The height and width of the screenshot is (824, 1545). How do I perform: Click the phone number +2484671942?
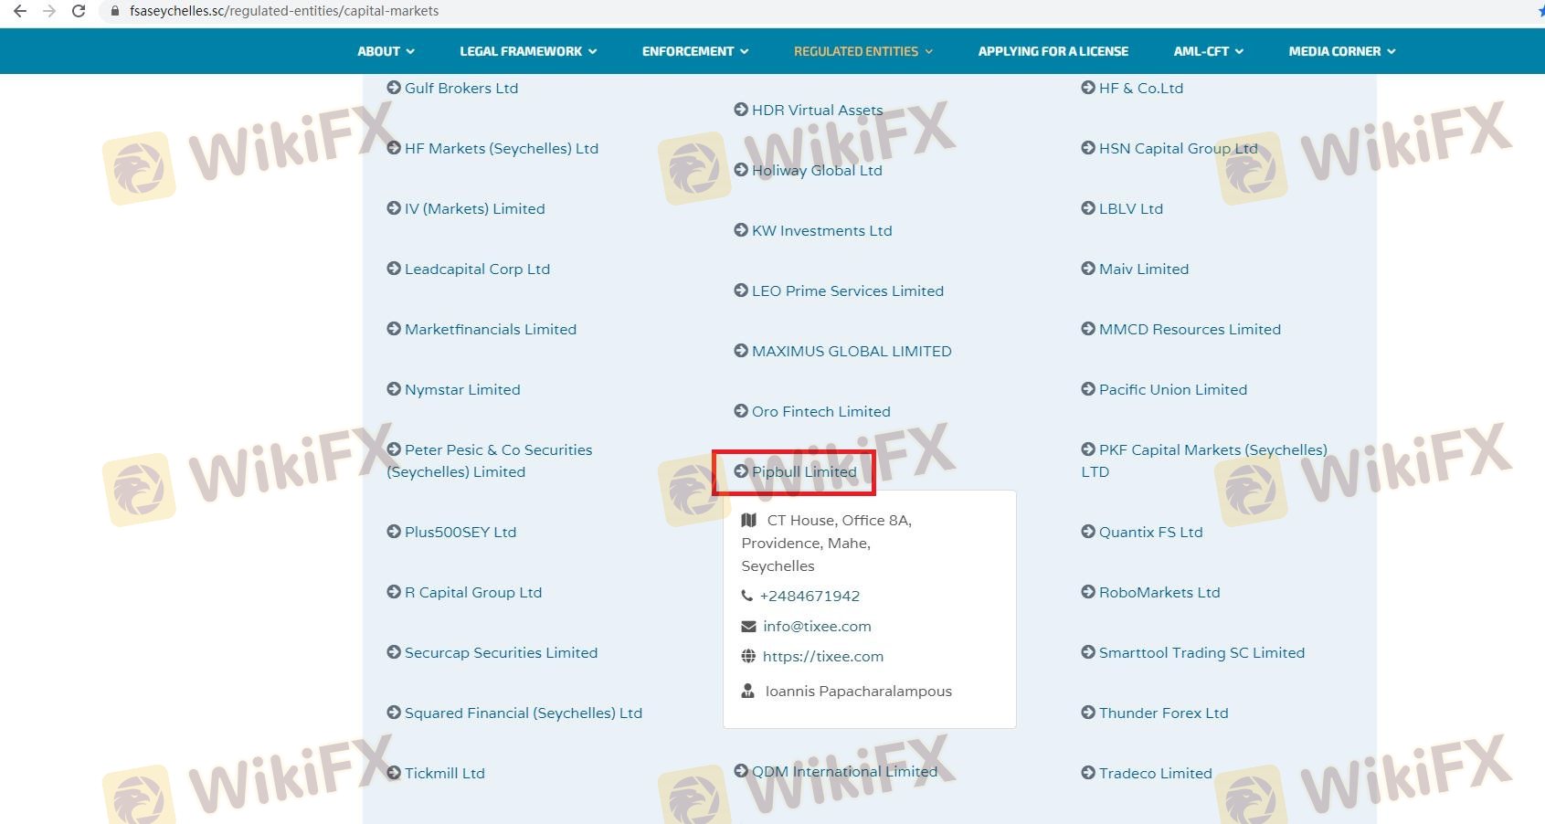tap(810, 596)
